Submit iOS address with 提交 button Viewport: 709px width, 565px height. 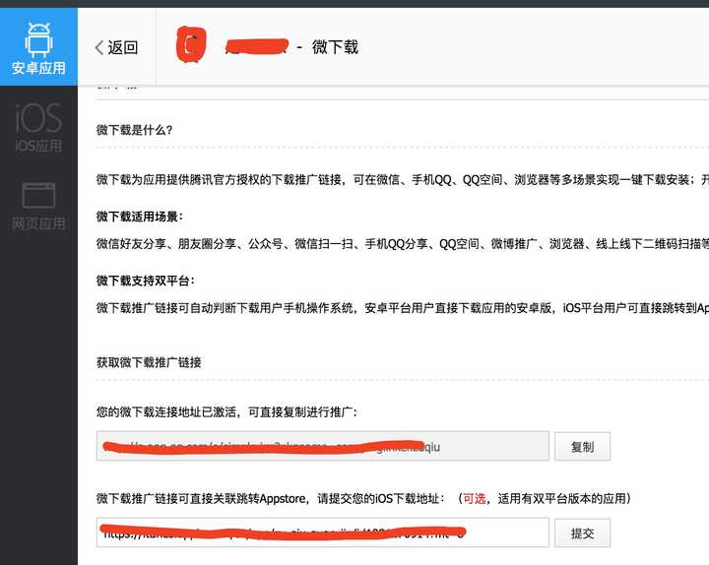click(582, 533)
